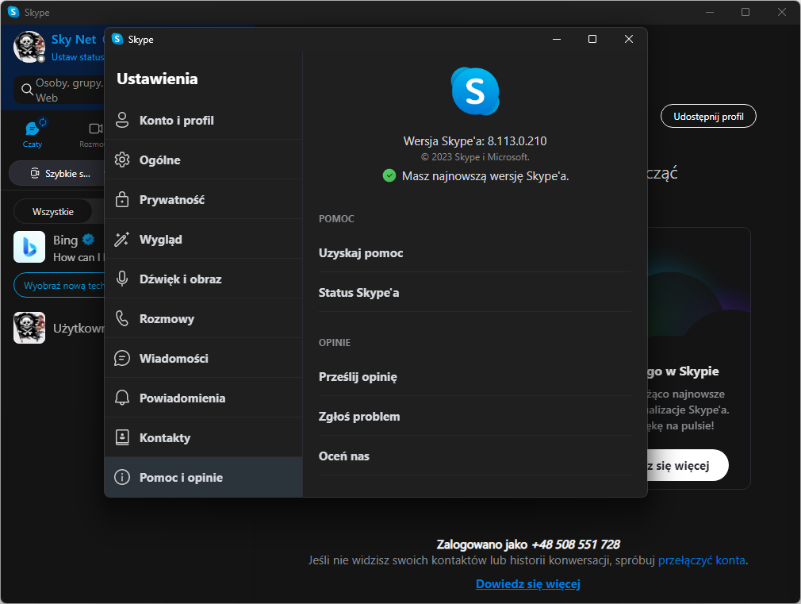This screenshot has height=604, width=801.
Task: Click the Rozmowy video camera icon in main window
Action: (95, 129)
